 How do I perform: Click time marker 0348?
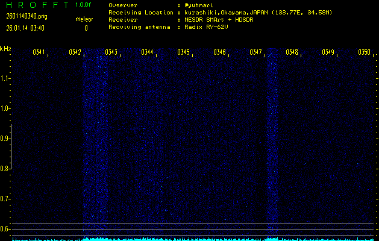click(x=292, y=52)
